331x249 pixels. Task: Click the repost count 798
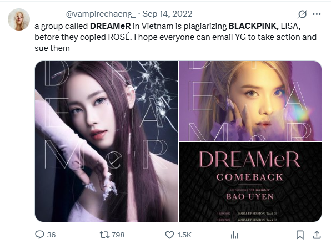coord(118,235)
